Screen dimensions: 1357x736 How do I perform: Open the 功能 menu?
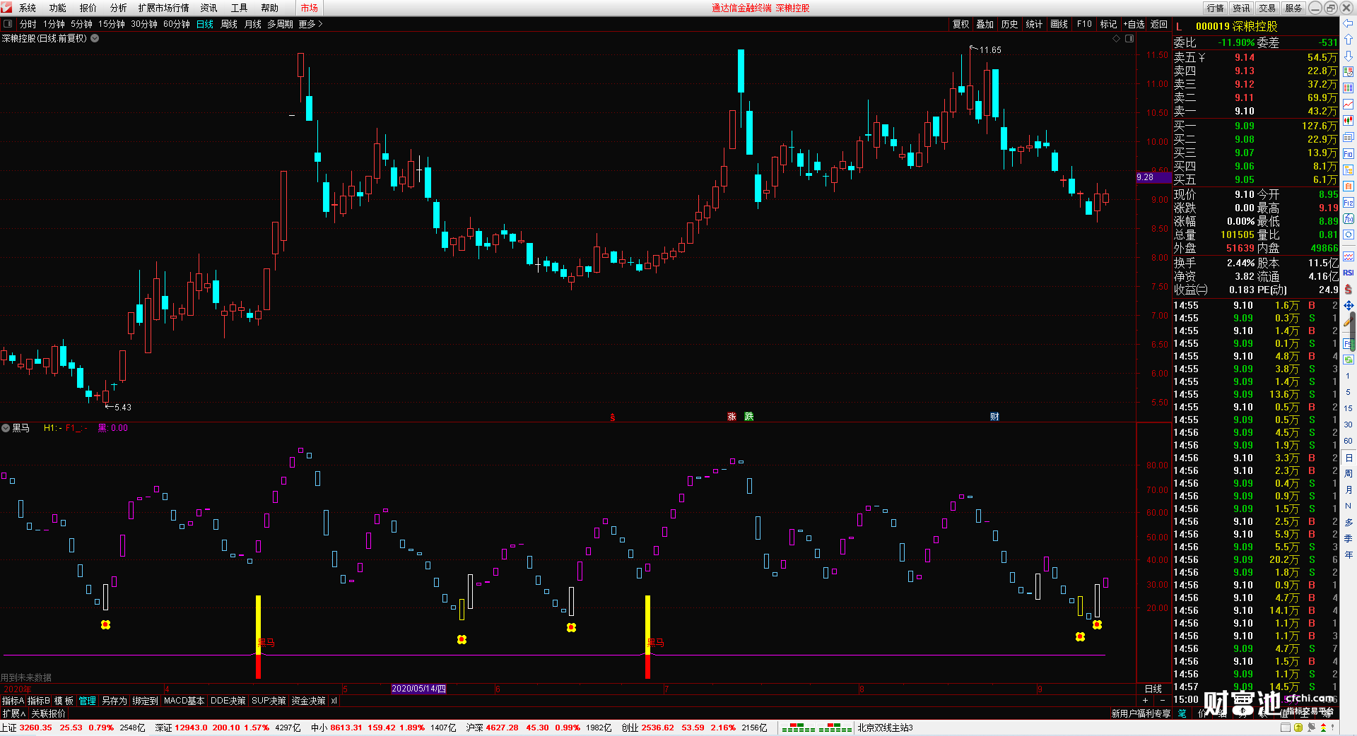[58, 8]
